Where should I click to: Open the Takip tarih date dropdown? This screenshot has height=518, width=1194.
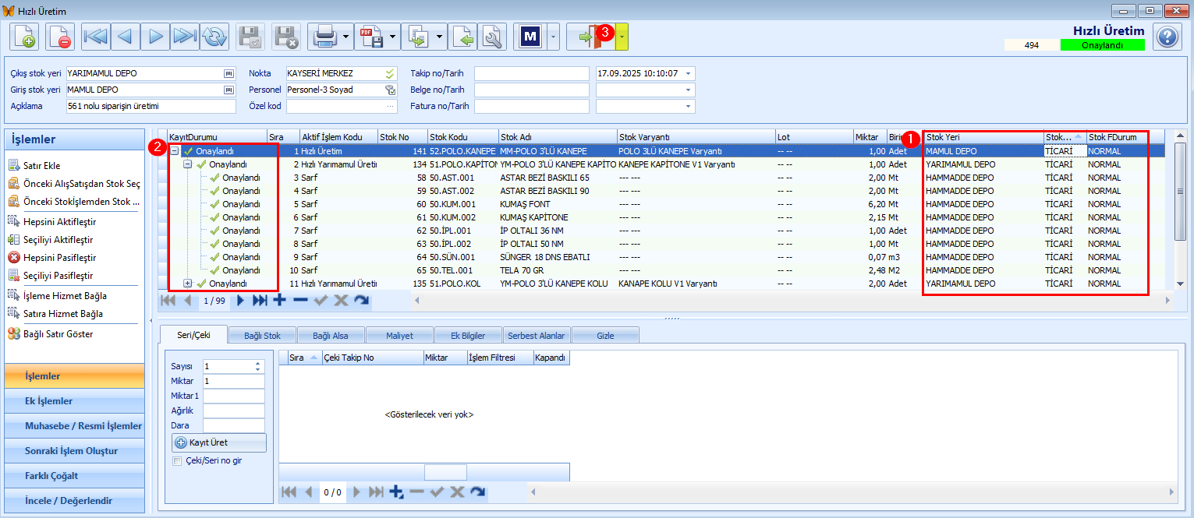pyautogui.click(x=689, y=73)
